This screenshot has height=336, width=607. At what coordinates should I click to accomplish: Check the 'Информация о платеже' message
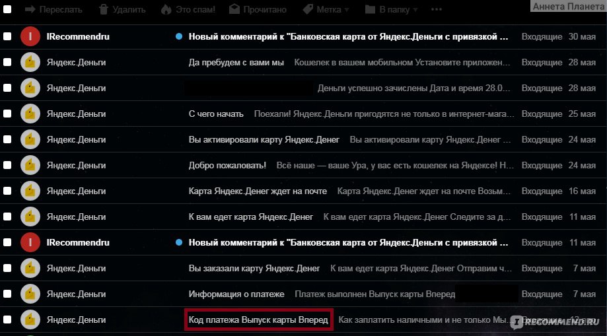click(7, 294)
